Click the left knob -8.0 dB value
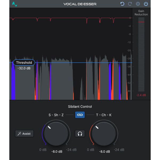This screenshot has height=160, width=160. 57,151
